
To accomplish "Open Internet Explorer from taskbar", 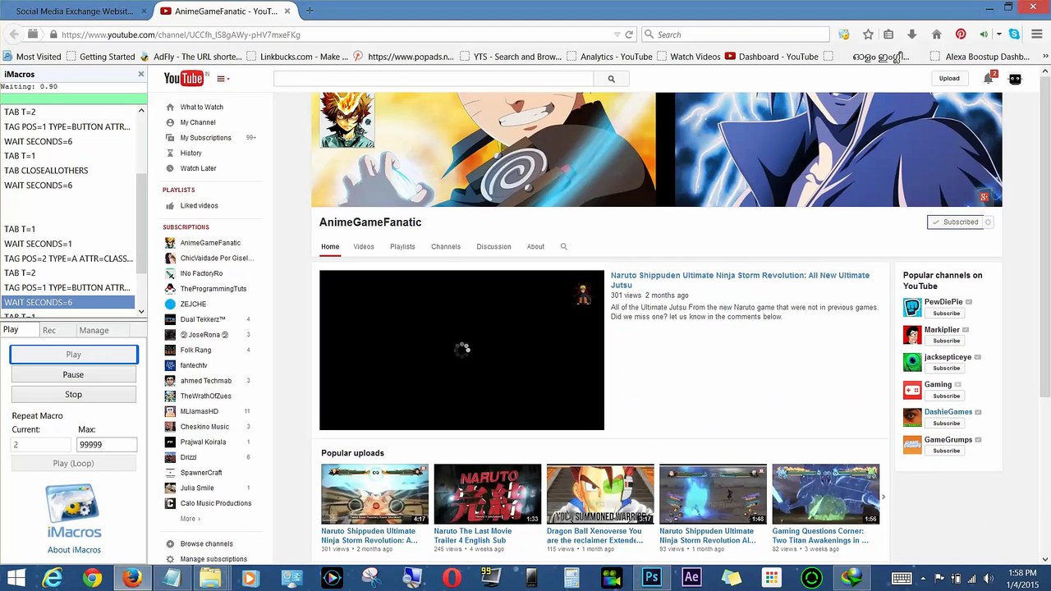I will [x=53, y=578].
